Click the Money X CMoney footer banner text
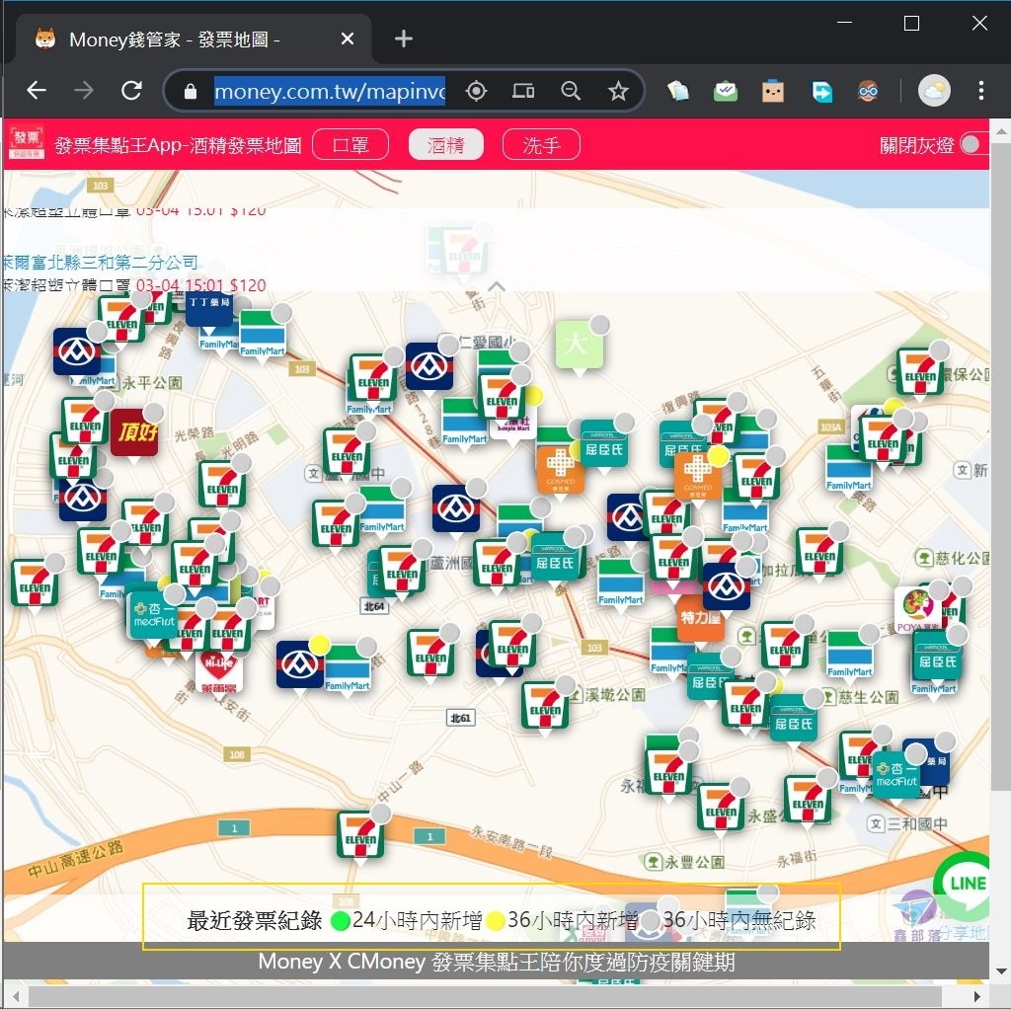This screenshot has width=1011, height=1009. 496,962
